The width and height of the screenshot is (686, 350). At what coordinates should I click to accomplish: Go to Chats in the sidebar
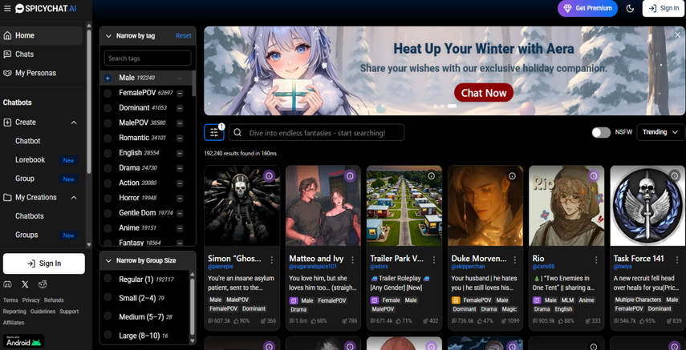click(x=24, y=54)
